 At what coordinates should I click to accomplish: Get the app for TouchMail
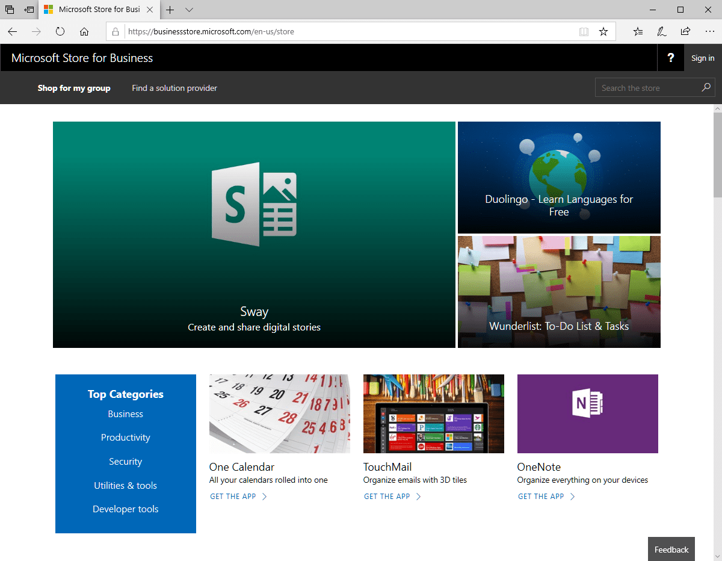(x=393, y=497)
